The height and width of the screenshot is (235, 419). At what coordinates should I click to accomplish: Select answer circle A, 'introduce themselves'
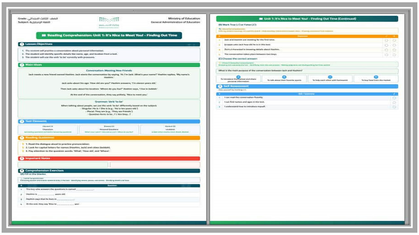[x=238, y=76]
